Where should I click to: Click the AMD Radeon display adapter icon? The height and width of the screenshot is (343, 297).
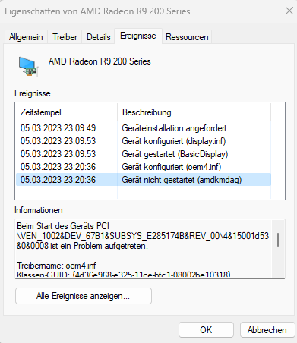(x=28, y=67)
